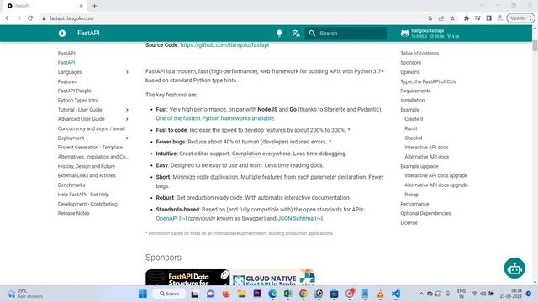Open Concurrency and async / await page

tap(92, 128)
